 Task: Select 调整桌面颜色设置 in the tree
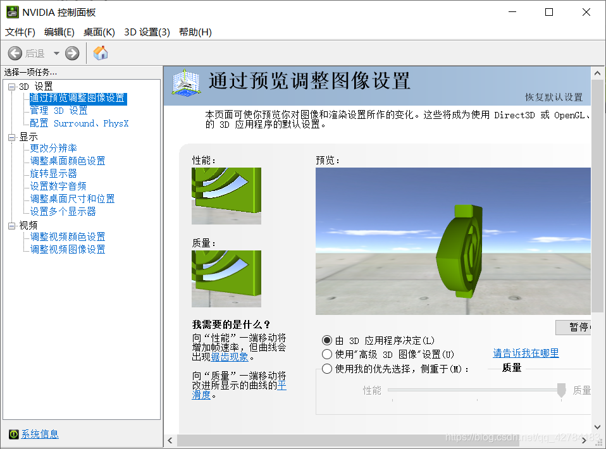[x=68, y=161]
